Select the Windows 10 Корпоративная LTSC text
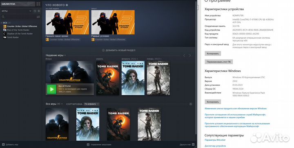This screenshot has height=148, width=294. coord(249,77)
